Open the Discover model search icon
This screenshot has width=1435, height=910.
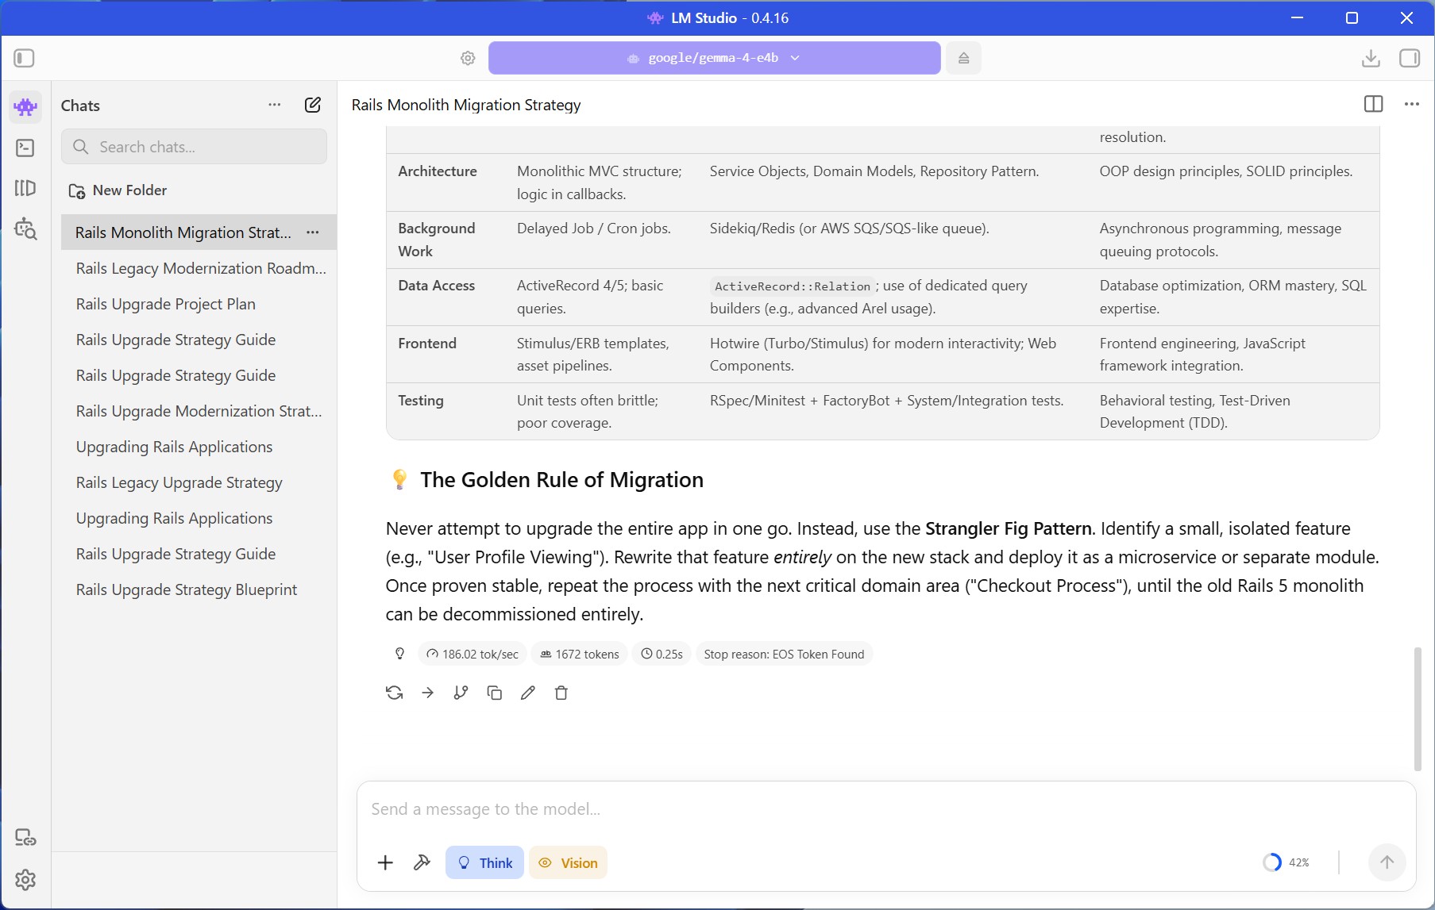coord(25,228)
